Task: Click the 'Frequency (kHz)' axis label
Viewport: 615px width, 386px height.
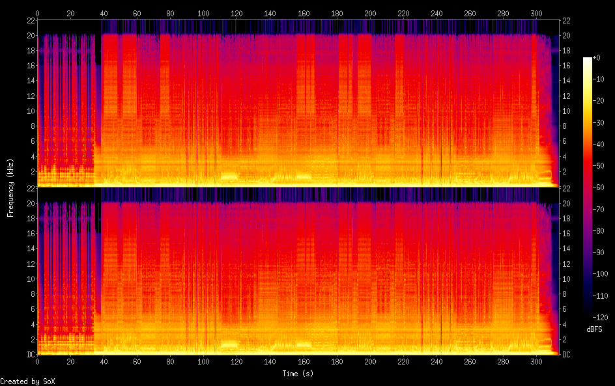Action: click(10, 187)
